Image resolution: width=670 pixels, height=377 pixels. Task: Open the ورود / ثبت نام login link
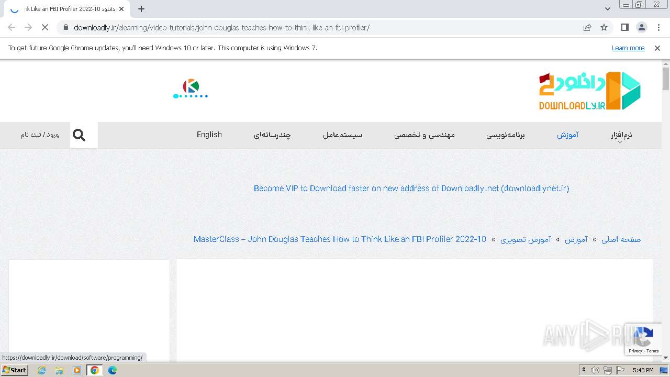[x=40, y=135]
